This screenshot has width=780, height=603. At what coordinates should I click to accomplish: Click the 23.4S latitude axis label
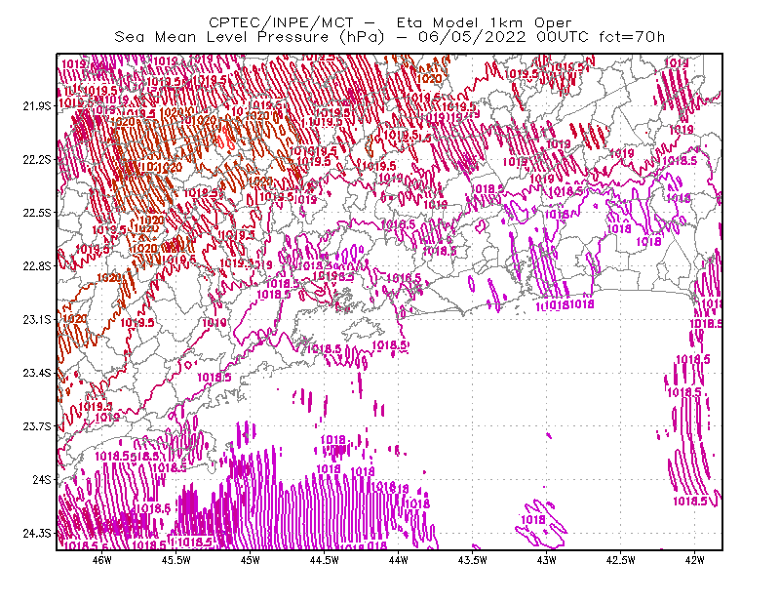pos(37,373)
